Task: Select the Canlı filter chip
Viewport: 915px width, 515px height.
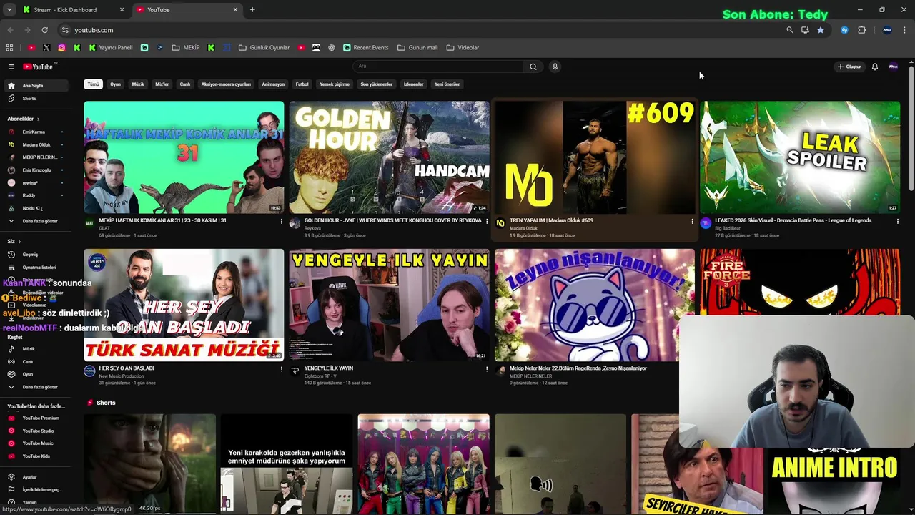Action: 185,84
